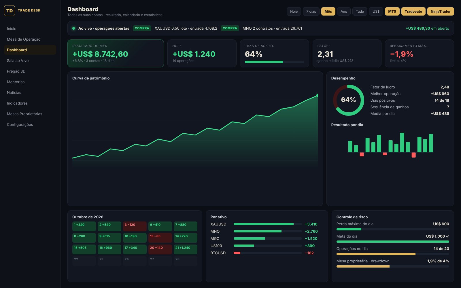Go to Mesa de Operação

30,39
